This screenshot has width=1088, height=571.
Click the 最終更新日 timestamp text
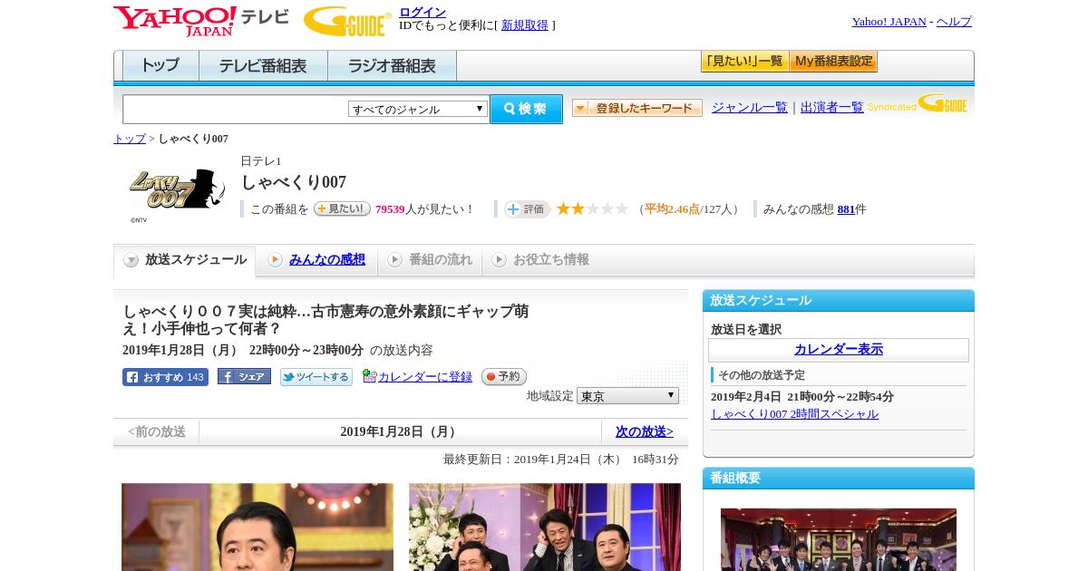561,460
